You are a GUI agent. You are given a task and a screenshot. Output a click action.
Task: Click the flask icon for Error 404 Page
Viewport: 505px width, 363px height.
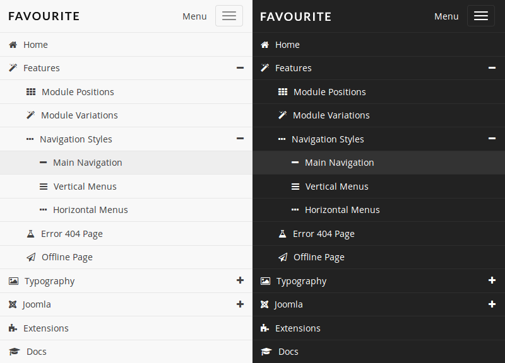(30, 233)
